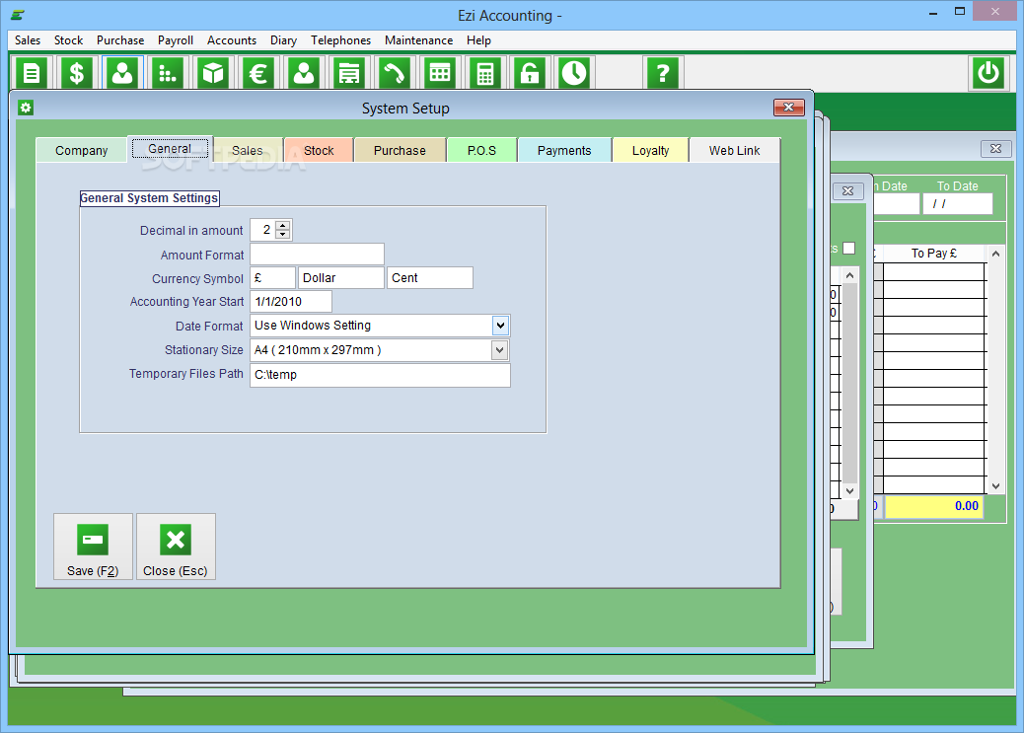This screenshot has width=1024, height=733.
Task: Click the Decimal in amount value field
Action: point(263,229)
